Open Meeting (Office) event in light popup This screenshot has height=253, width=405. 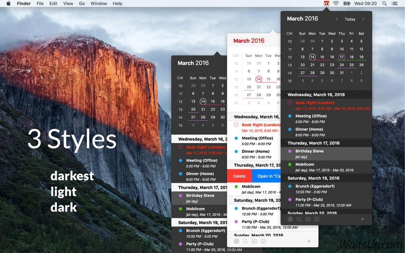pos(254,141)
